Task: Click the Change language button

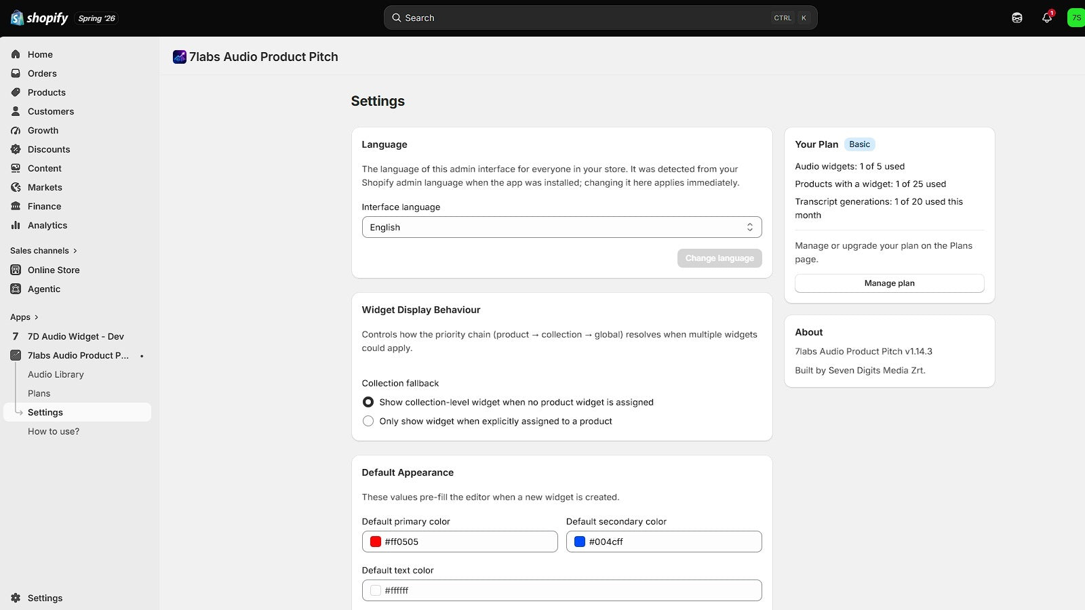Action: coord(719,258)
